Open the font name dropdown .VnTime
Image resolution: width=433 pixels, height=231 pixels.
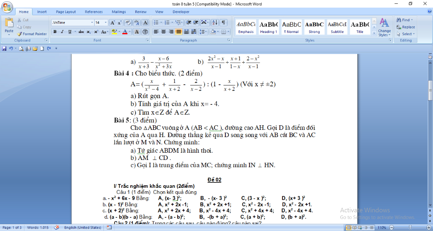pyautogui.click(x=92, y=23)
